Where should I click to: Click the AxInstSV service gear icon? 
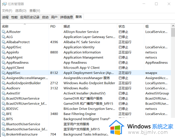[x=3, y=93]
